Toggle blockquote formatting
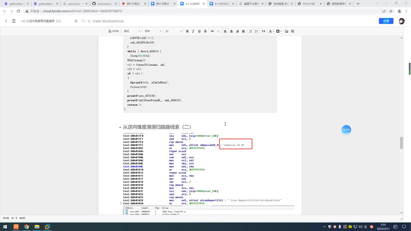411x231 pixels. [x=263, y=31]
